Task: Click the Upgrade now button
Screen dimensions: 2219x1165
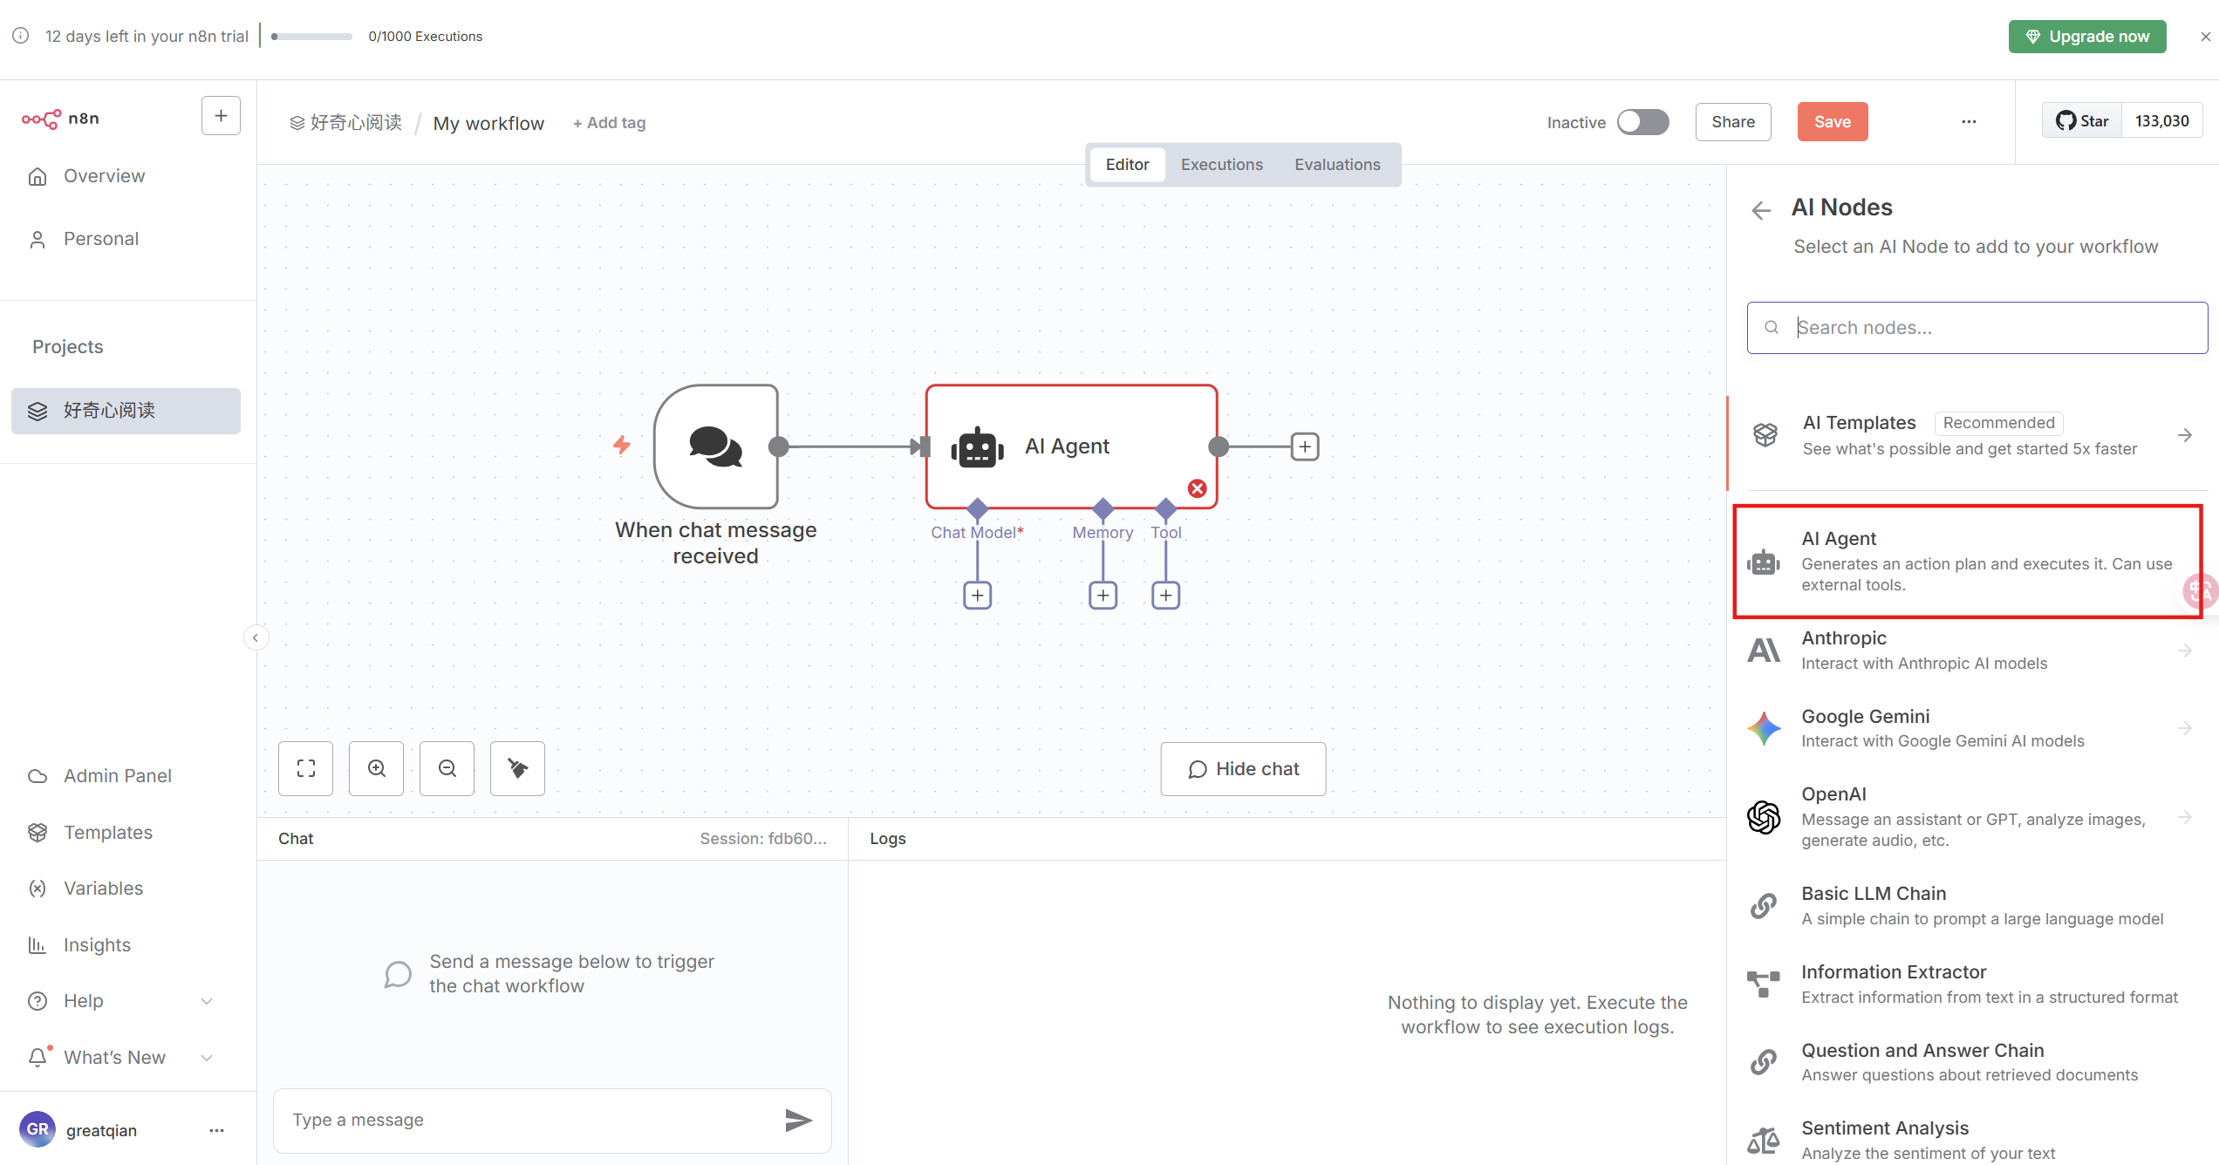Action: (x=2087, y=37)
